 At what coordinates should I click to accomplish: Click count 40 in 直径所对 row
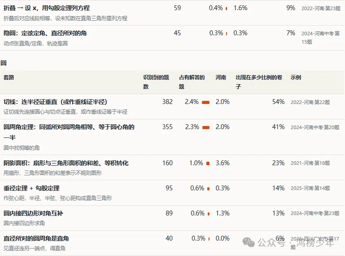(169, 238)
